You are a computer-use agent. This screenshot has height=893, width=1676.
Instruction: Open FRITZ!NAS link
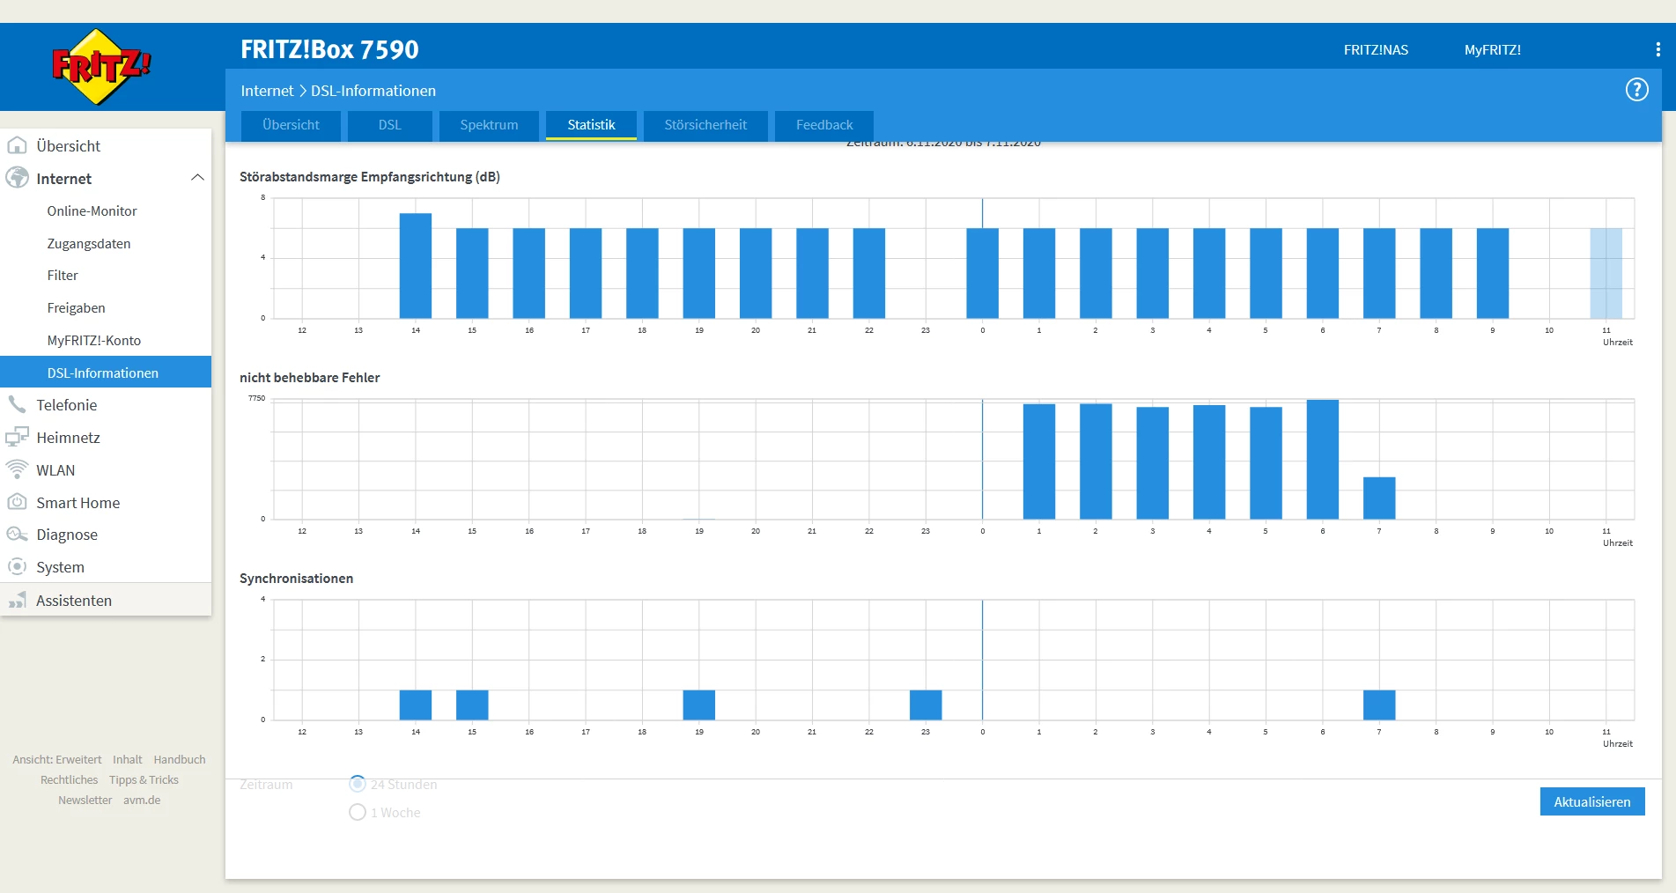click(x=1376, y=50)
